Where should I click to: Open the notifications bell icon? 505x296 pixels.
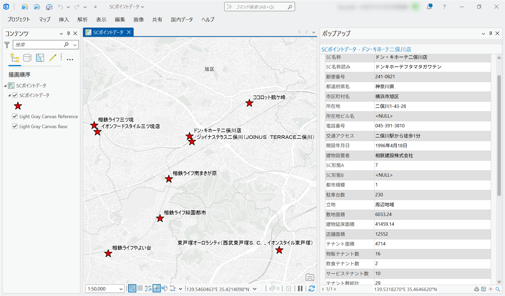pos(429,7)
